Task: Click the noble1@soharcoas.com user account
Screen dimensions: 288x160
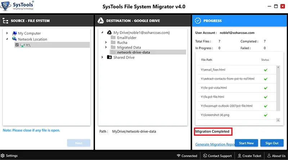Action: coord(237,33)
